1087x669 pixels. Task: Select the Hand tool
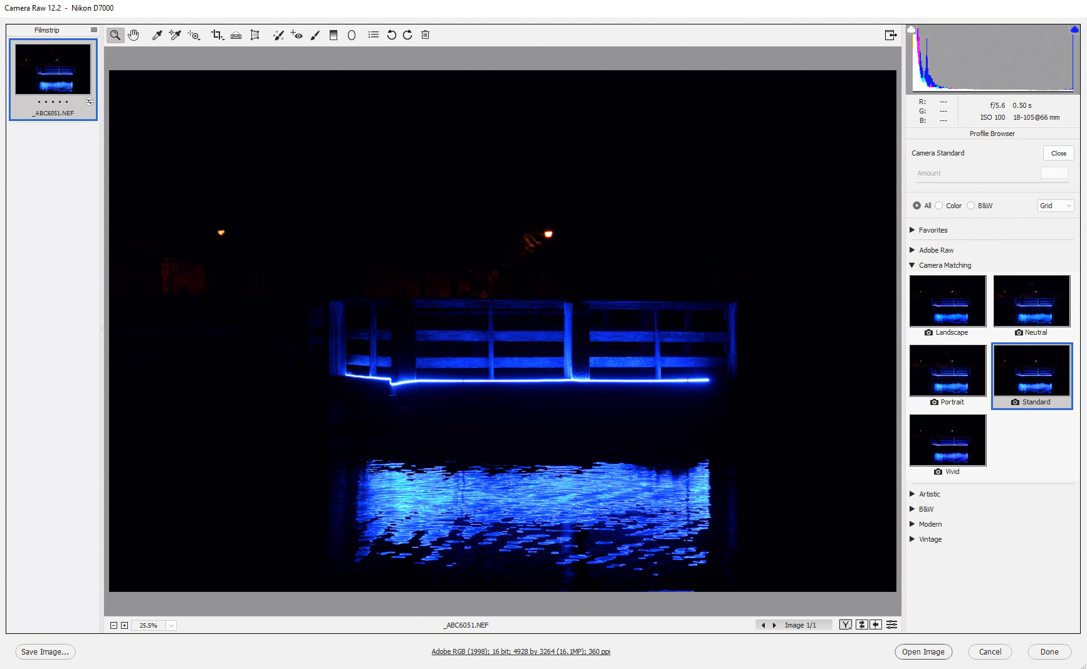click(134, 35)
